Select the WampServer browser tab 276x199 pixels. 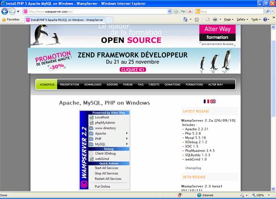pyautogui.click(x=65, y=20)
